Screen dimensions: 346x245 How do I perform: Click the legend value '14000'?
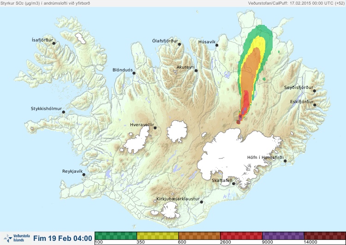click(310, 242)
